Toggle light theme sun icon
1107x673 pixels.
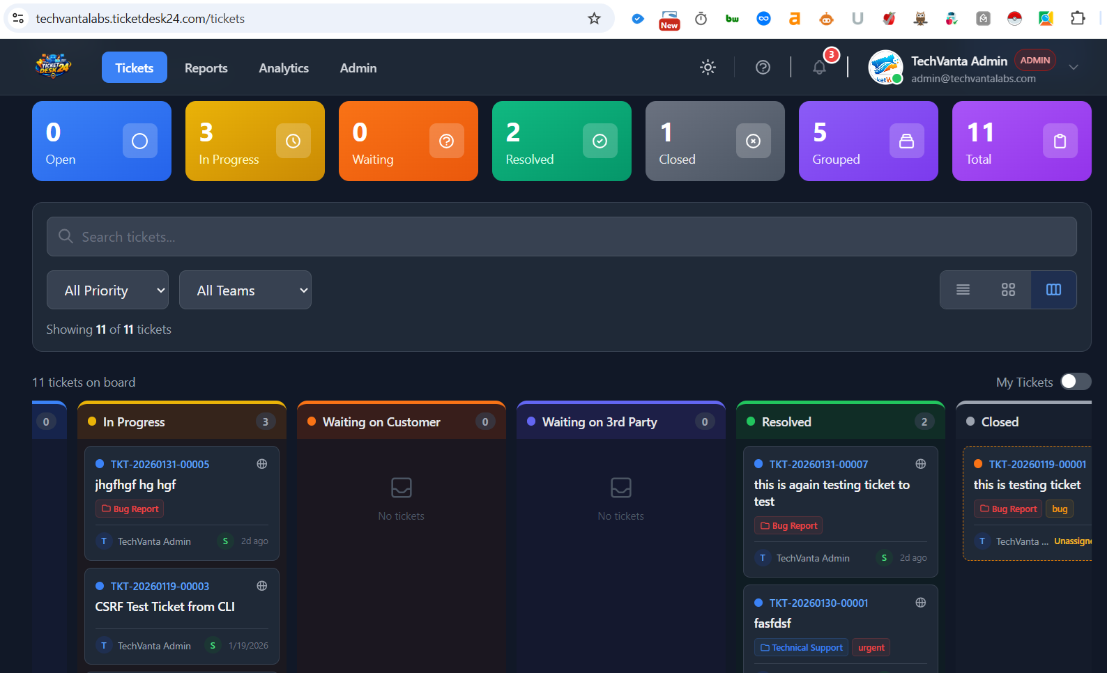708,67
